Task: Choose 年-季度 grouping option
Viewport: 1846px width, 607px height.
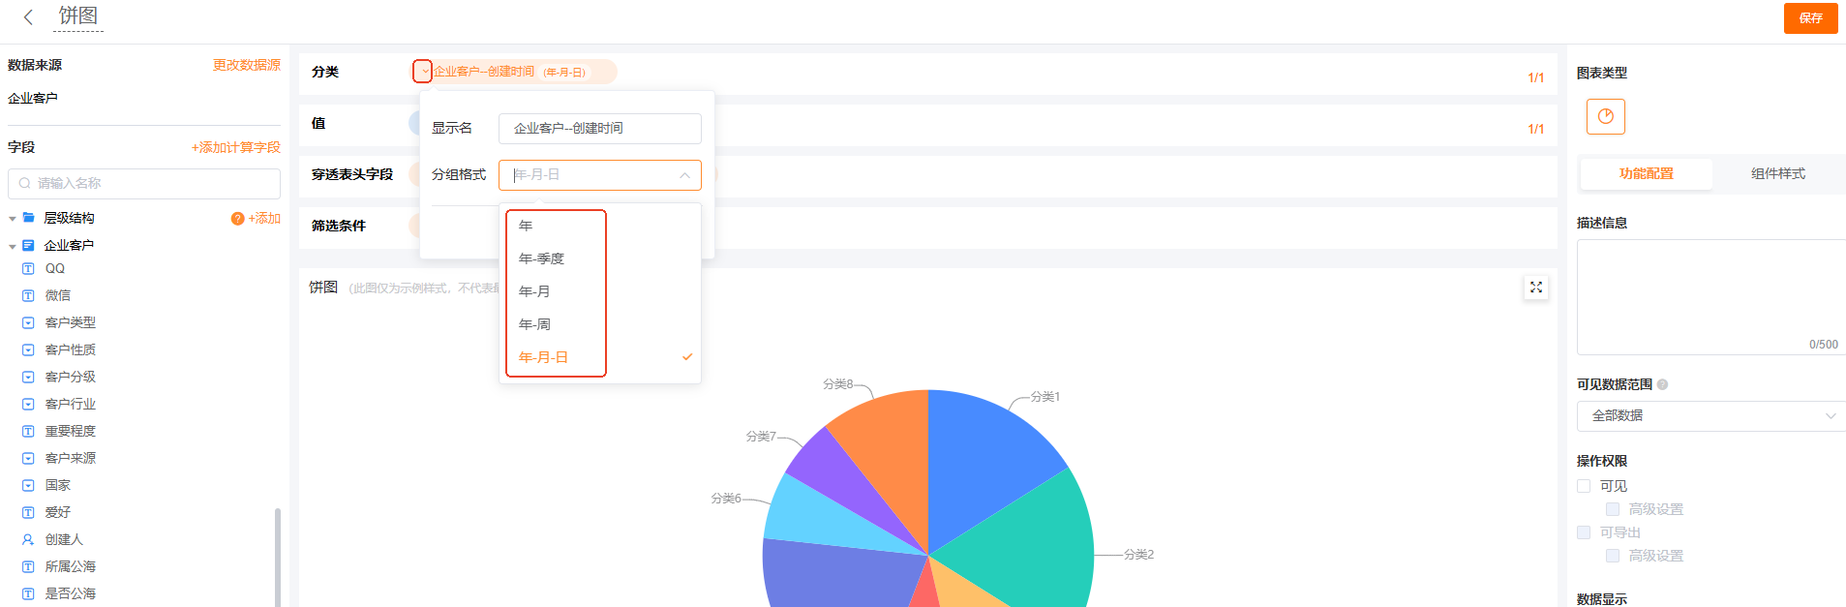Action: pos(541,258)
